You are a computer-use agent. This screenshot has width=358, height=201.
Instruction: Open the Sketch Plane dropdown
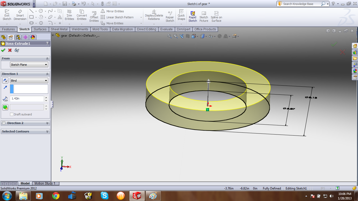[29, 65]
